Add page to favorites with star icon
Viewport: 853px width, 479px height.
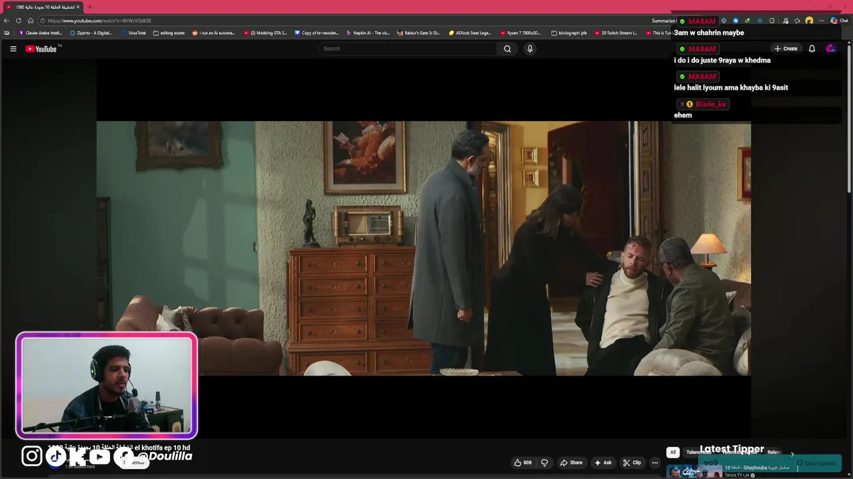point(797,21)
